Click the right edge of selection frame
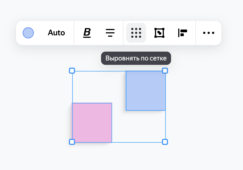This screenshot has width=243, height=170. [x=166, y=125]
